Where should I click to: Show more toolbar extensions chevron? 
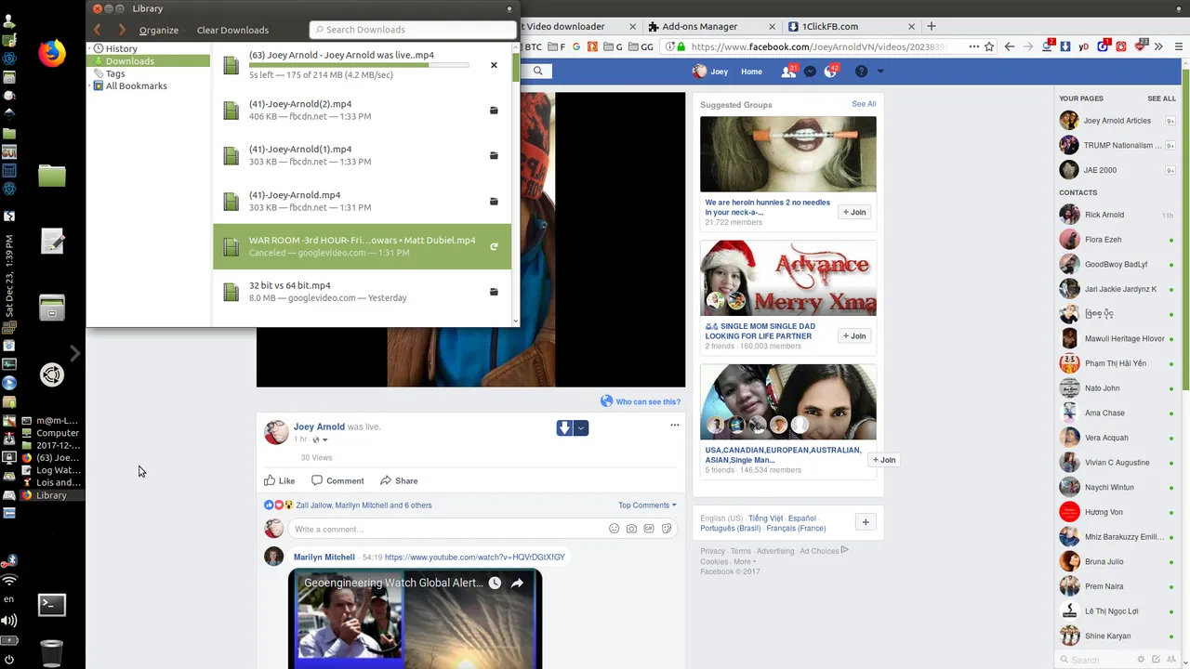1158,46
